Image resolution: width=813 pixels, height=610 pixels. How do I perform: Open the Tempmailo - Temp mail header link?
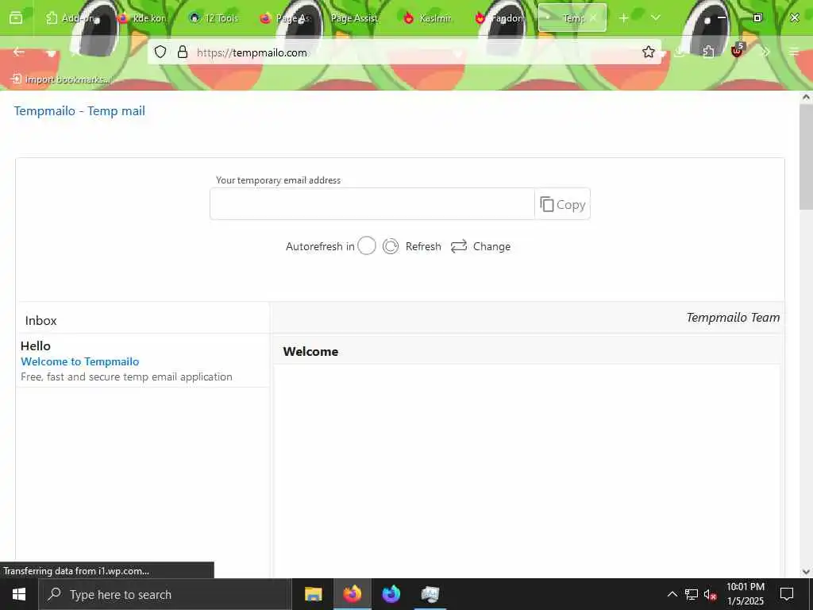click(x=79, y=111)
